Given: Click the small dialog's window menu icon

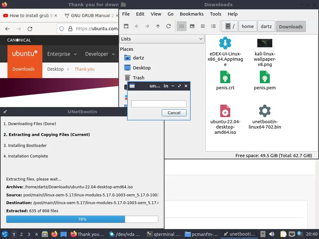Looking at the screenshot, I should point(132,86).
